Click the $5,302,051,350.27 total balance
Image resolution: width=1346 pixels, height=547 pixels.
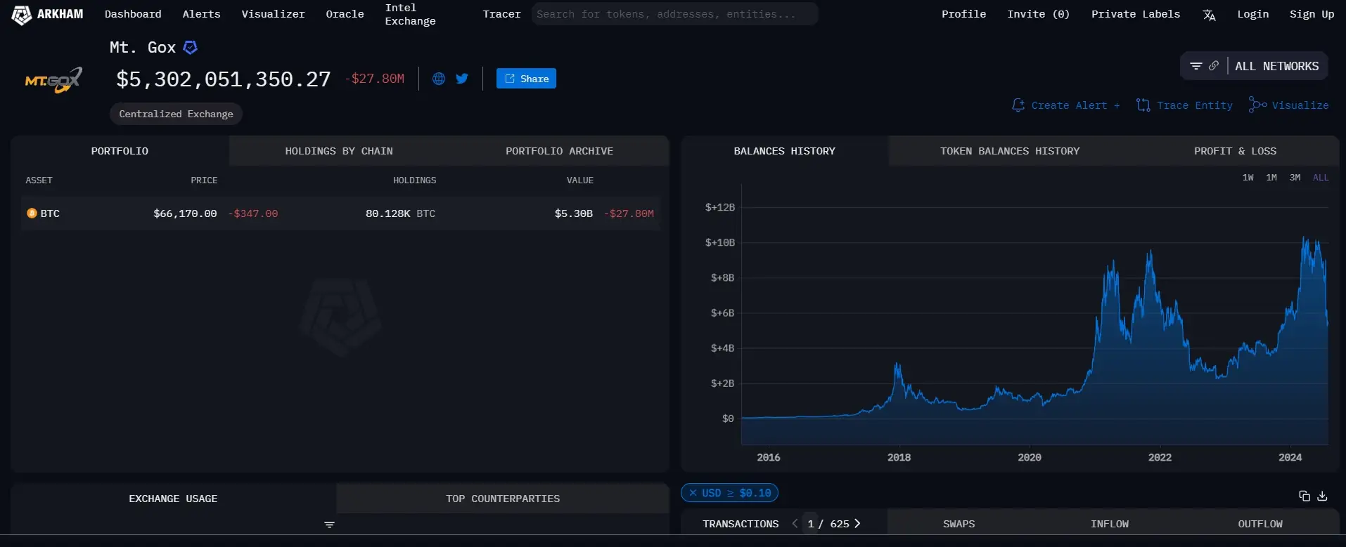click(x=224, y=79)
